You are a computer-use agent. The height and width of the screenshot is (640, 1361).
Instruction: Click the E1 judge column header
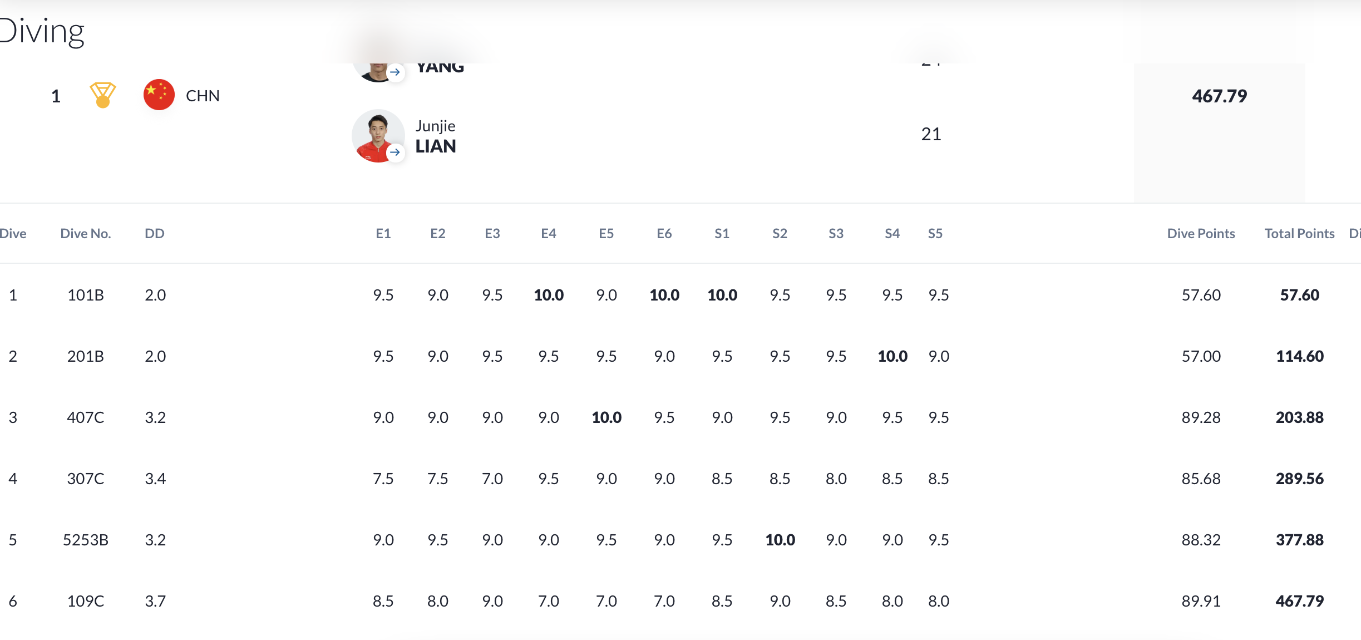pyautogui.click(x=383, y=234)
